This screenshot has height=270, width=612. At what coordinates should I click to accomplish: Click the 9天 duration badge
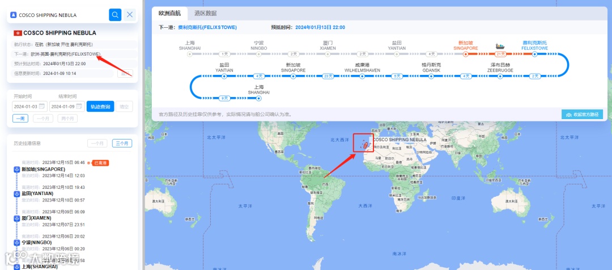click(x=224, y=99)
